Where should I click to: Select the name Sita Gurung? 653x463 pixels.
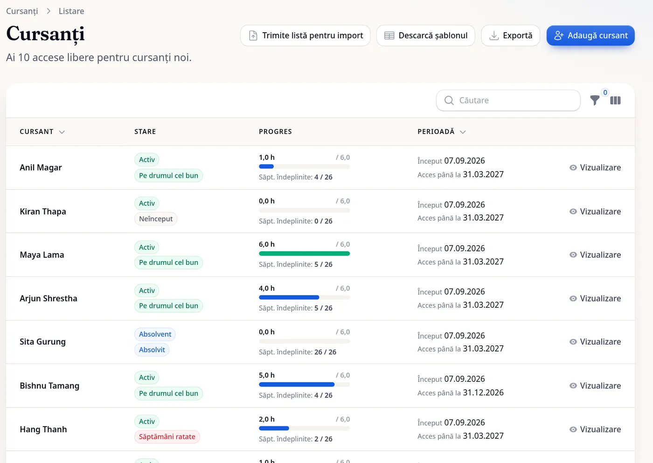pos(42,342)
